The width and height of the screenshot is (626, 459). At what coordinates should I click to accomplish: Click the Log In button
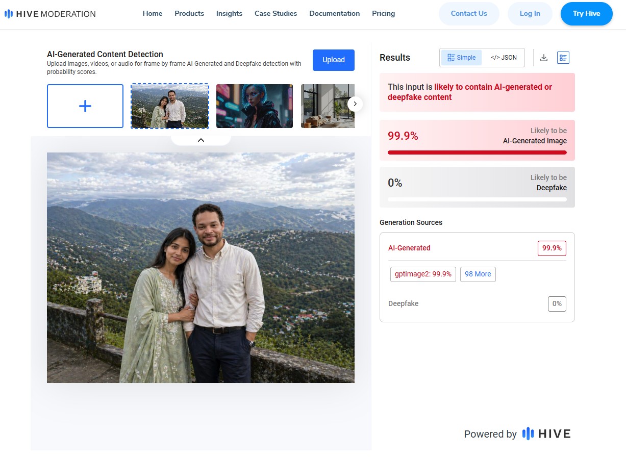(x=530, y=14)
